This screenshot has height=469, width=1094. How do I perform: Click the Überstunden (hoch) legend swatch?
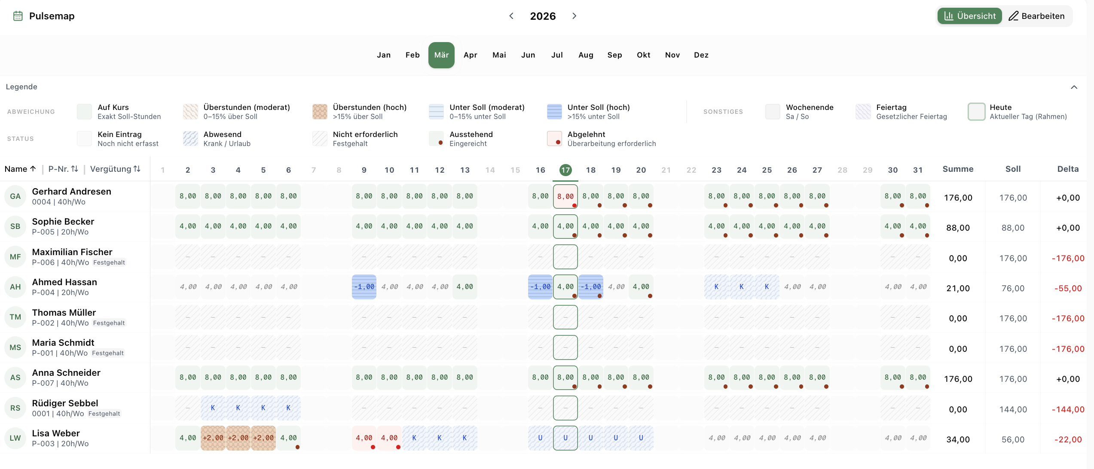[x=320, y=112]
